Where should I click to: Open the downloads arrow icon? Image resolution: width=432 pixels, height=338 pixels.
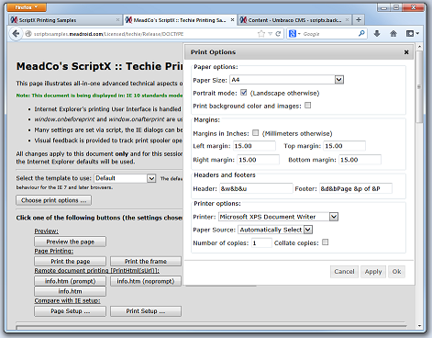click(377, 34)
